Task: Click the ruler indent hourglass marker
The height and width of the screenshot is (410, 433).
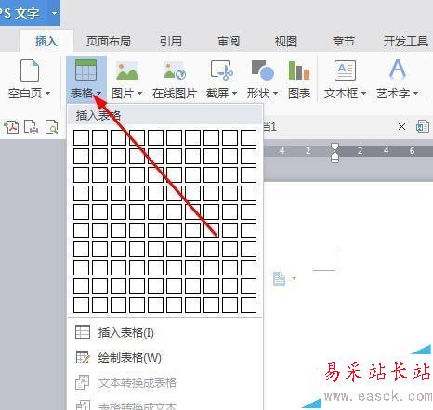Action: pos(335,153)
